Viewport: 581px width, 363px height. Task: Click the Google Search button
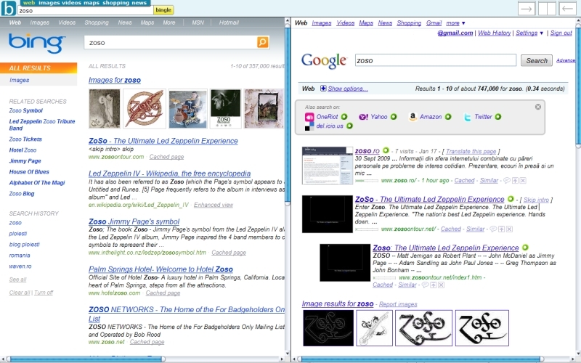pyautogui.click(x=537, y=61)
